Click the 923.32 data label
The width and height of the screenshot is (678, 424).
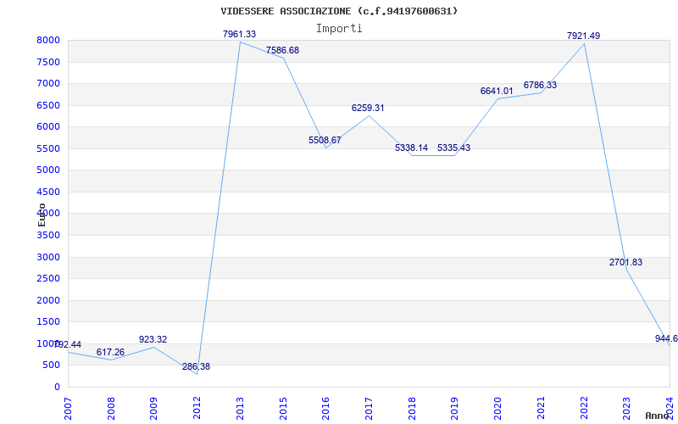pyautogui.click(x=153, y=340)
